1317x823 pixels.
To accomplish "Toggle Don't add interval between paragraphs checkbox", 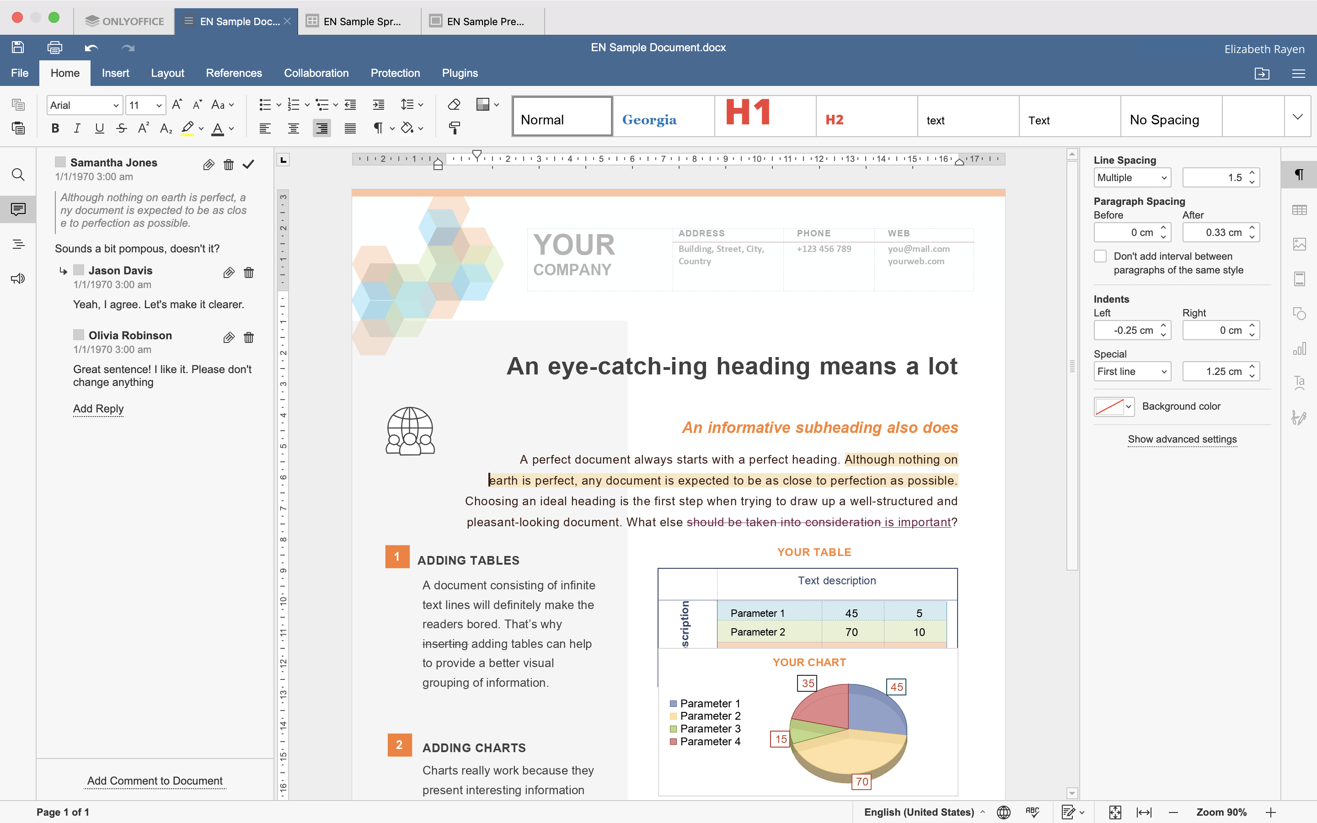I will [1099, 256].
